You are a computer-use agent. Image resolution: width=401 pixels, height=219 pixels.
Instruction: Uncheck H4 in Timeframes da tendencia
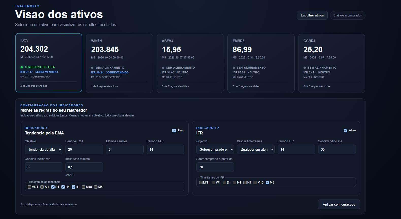click(x=63, y=187)
